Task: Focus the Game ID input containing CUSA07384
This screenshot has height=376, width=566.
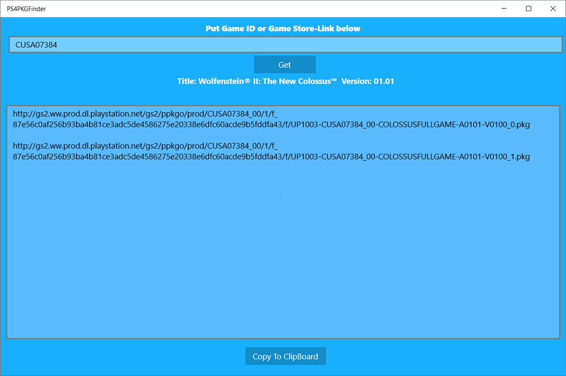Action: [x=286, y=45]
